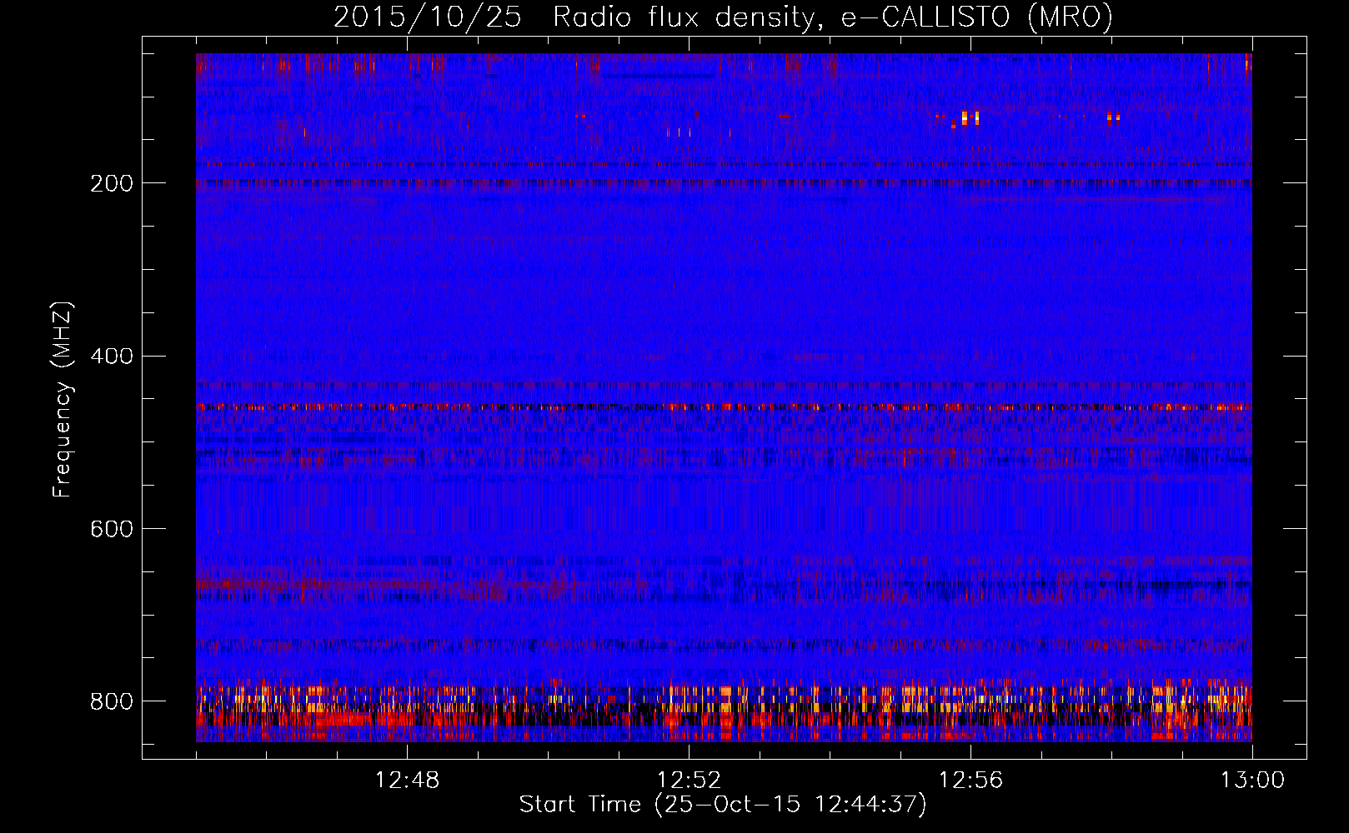
Task: Click the 12:56 time tick label
Action: [970, 781]
